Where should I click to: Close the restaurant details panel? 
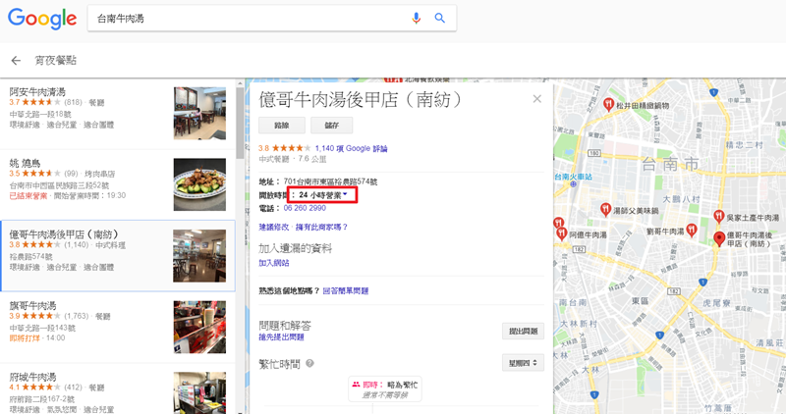point(536,99)
